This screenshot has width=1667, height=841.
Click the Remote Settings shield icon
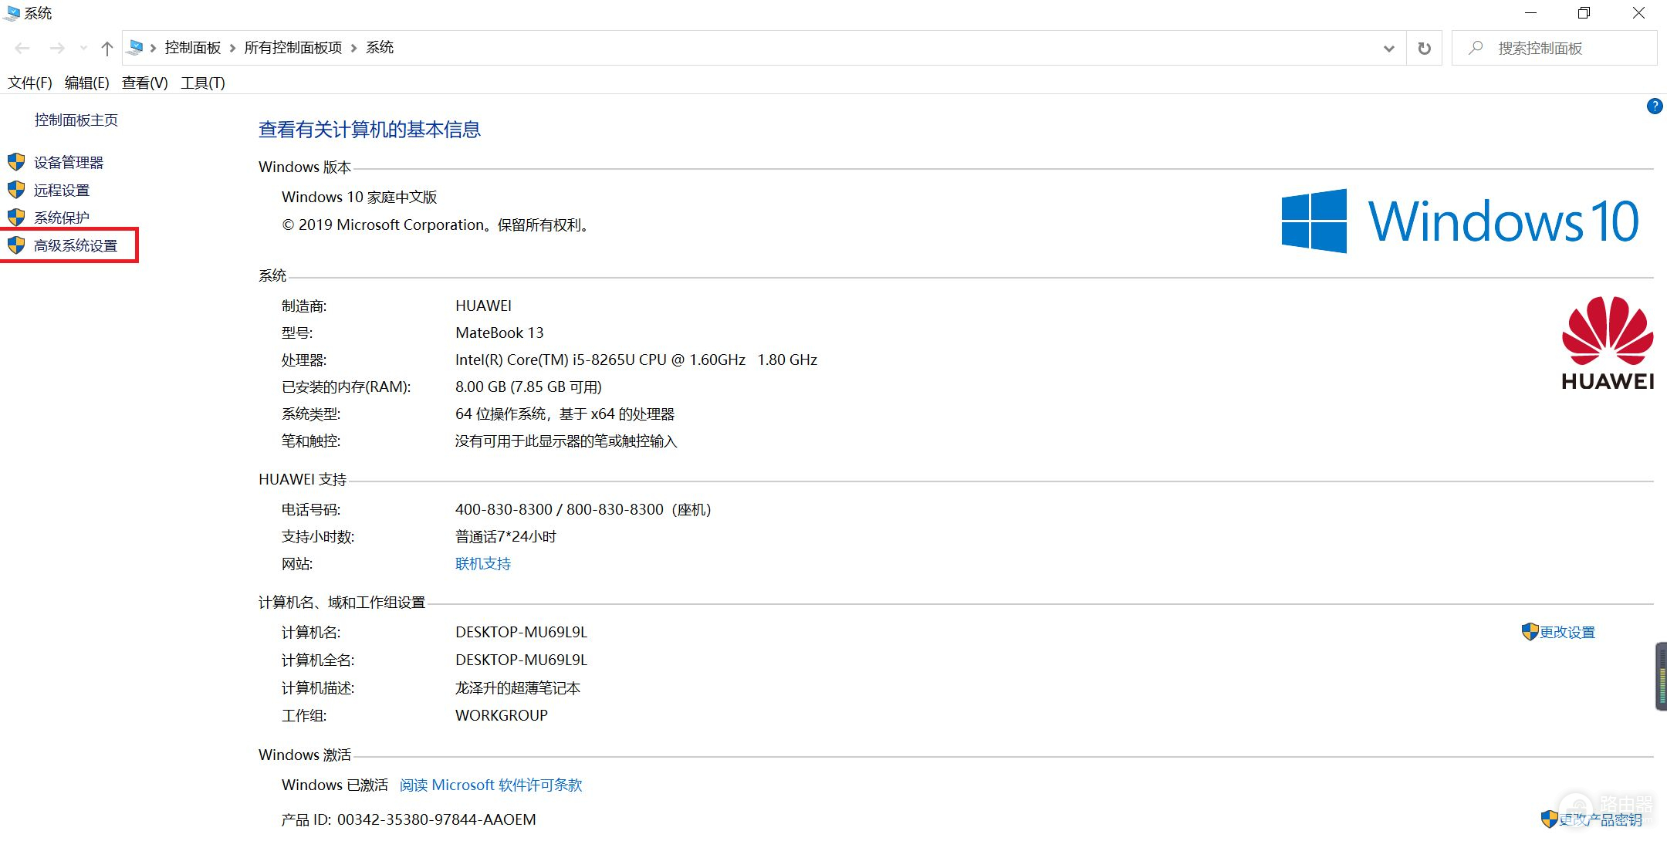tap(16, 190)
